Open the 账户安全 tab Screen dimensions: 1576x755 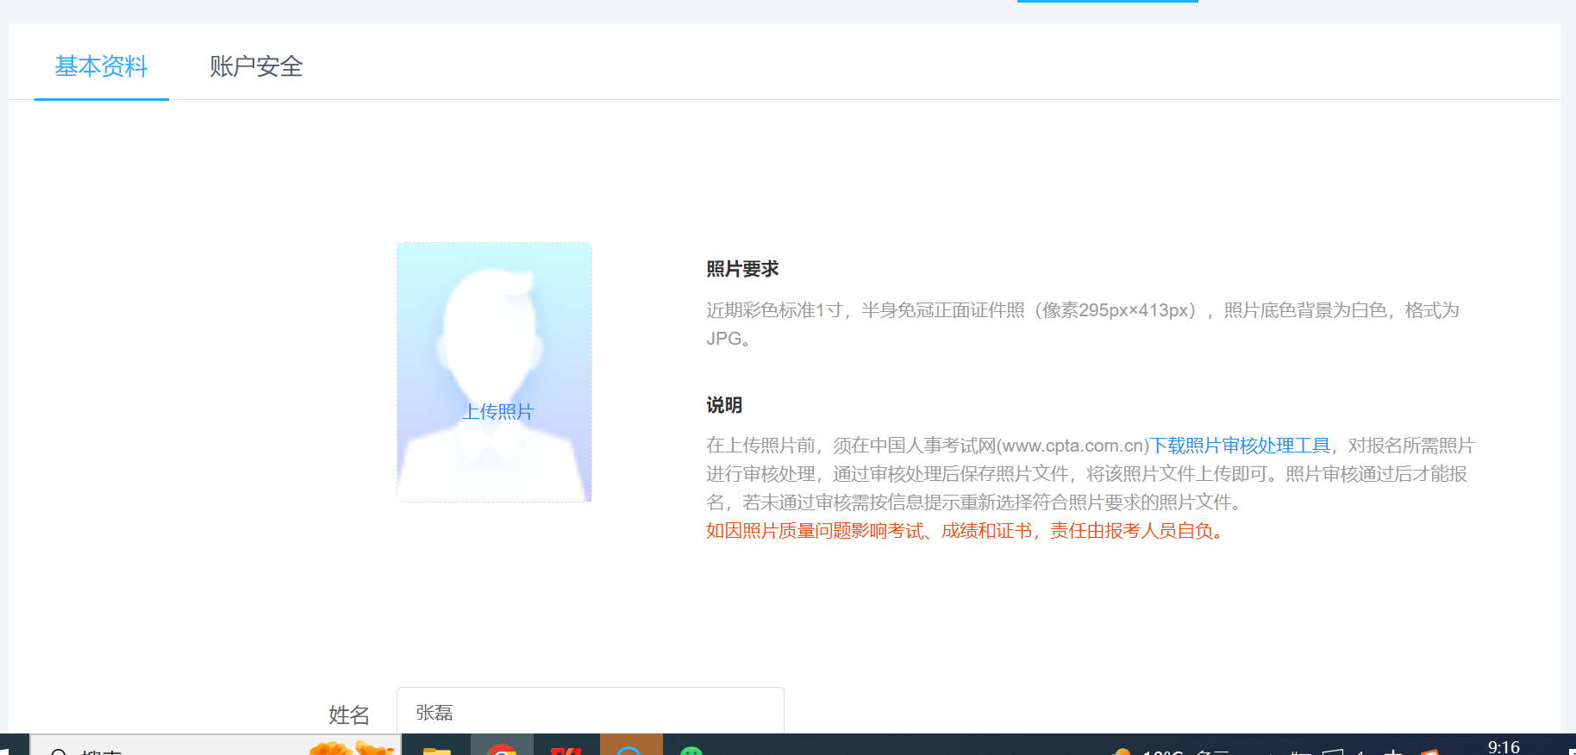click(256, 66)
